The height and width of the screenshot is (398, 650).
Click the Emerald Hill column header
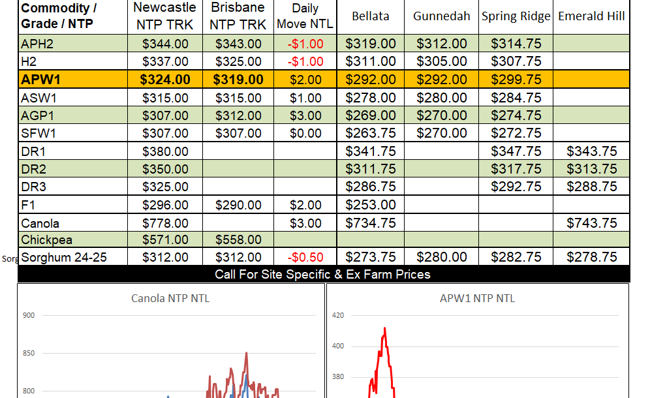pos(592,16)
